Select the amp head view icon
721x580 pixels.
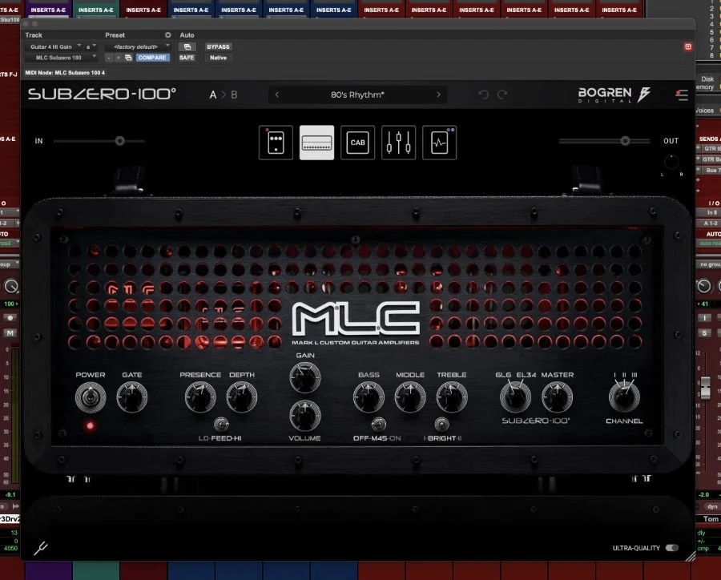coord(316,142)
